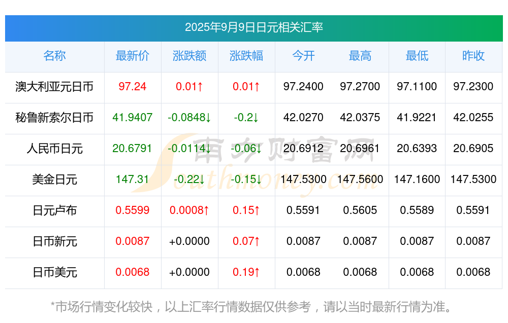Click the 名称 column header
This screenshot has width=508, height=323.
[x=54, y=56]
